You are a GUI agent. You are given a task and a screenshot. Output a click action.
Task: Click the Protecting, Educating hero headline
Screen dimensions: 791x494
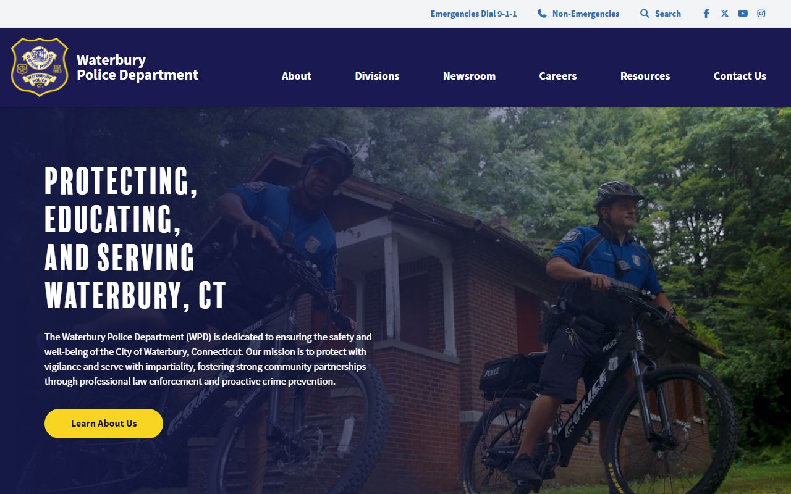pyautogui.click(x=135, y=238)
